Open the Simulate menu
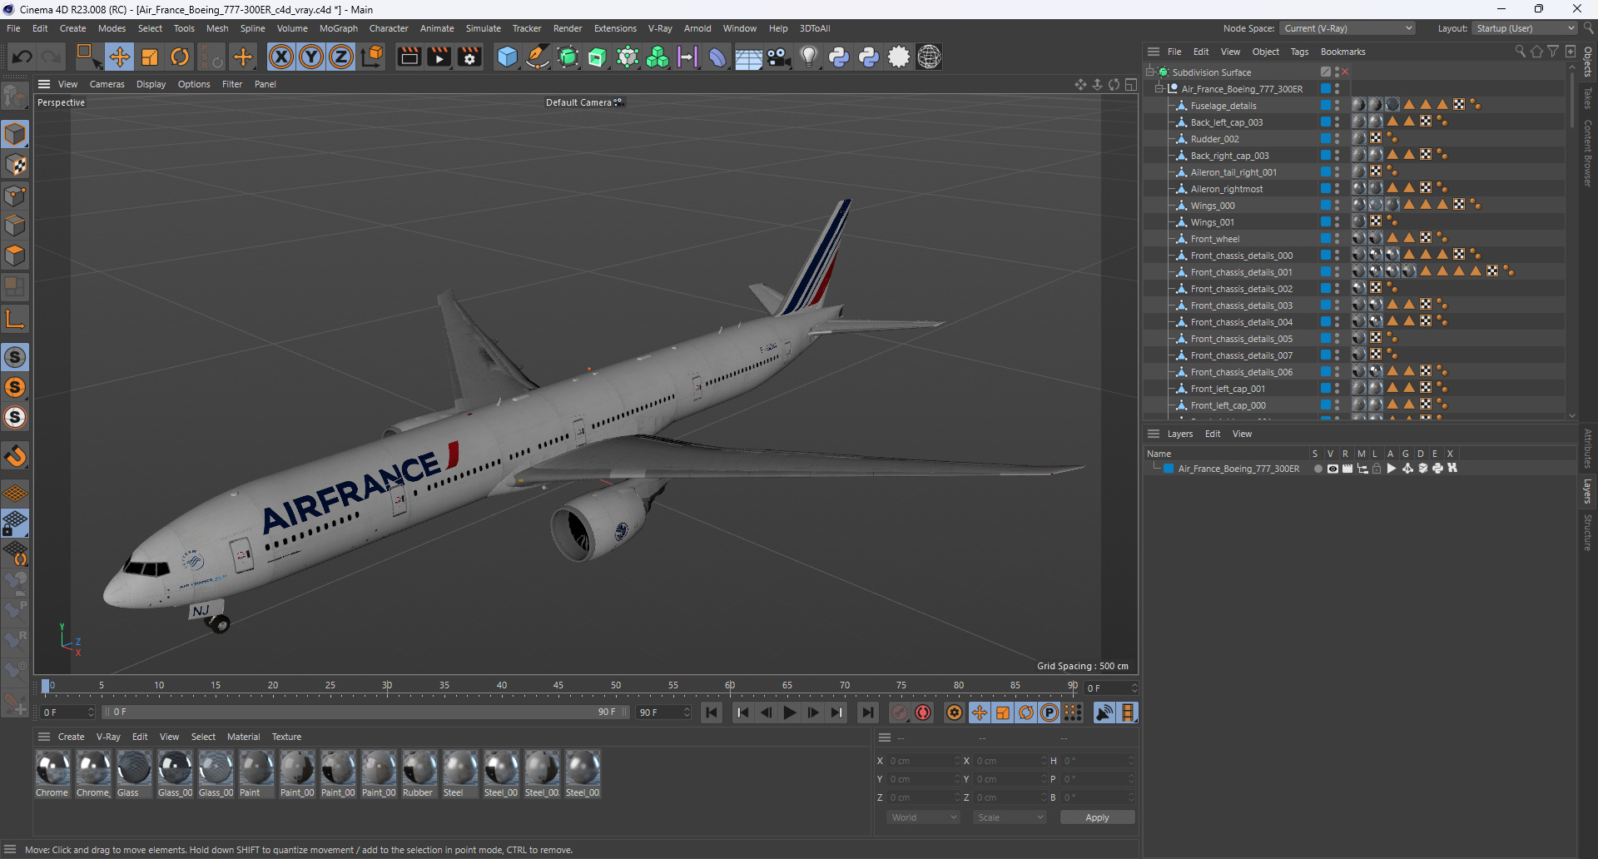The height and width of the screenshot is (859, 1598). click(483, 28)
